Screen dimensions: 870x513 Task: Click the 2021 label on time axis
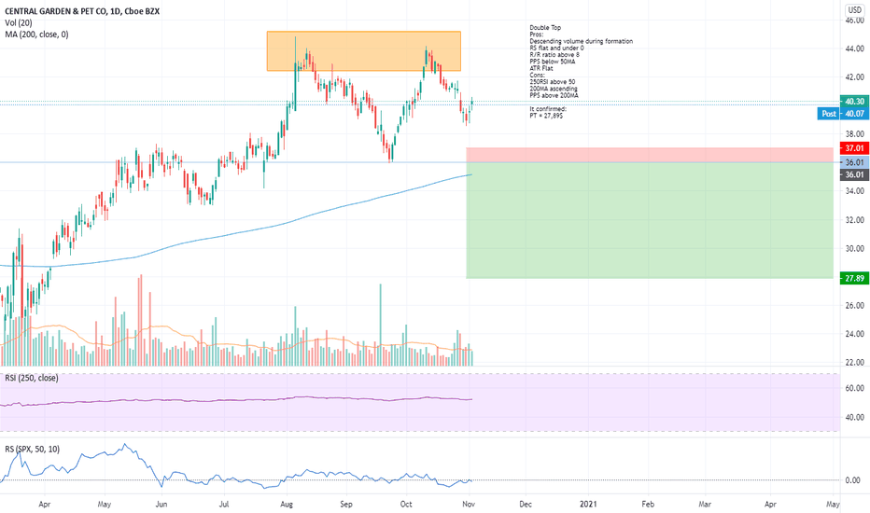(x=588, y=504)
